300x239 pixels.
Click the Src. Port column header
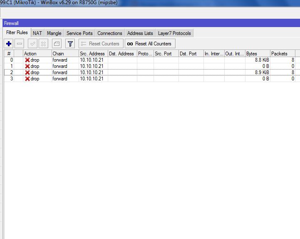[x=166, y=54]
